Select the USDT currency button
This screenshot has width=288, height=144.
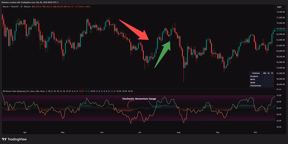[x=279, y=7]
